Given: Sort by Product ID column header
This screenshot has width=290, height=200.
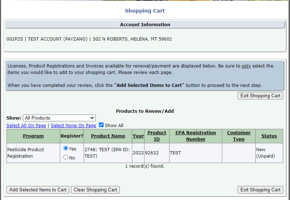Looking at the screenshot, I should point(157,136).
